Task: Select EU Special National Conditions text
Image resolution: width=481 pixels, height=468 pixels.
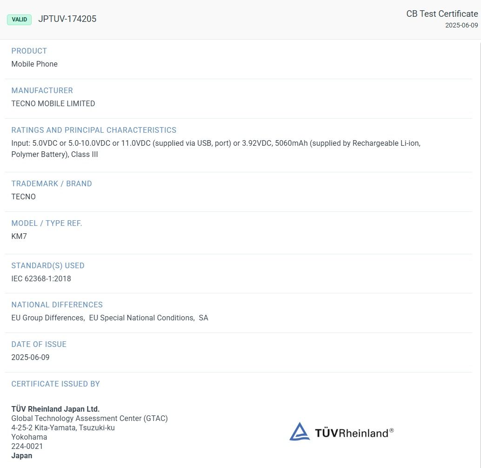Action: coord(141,318)
